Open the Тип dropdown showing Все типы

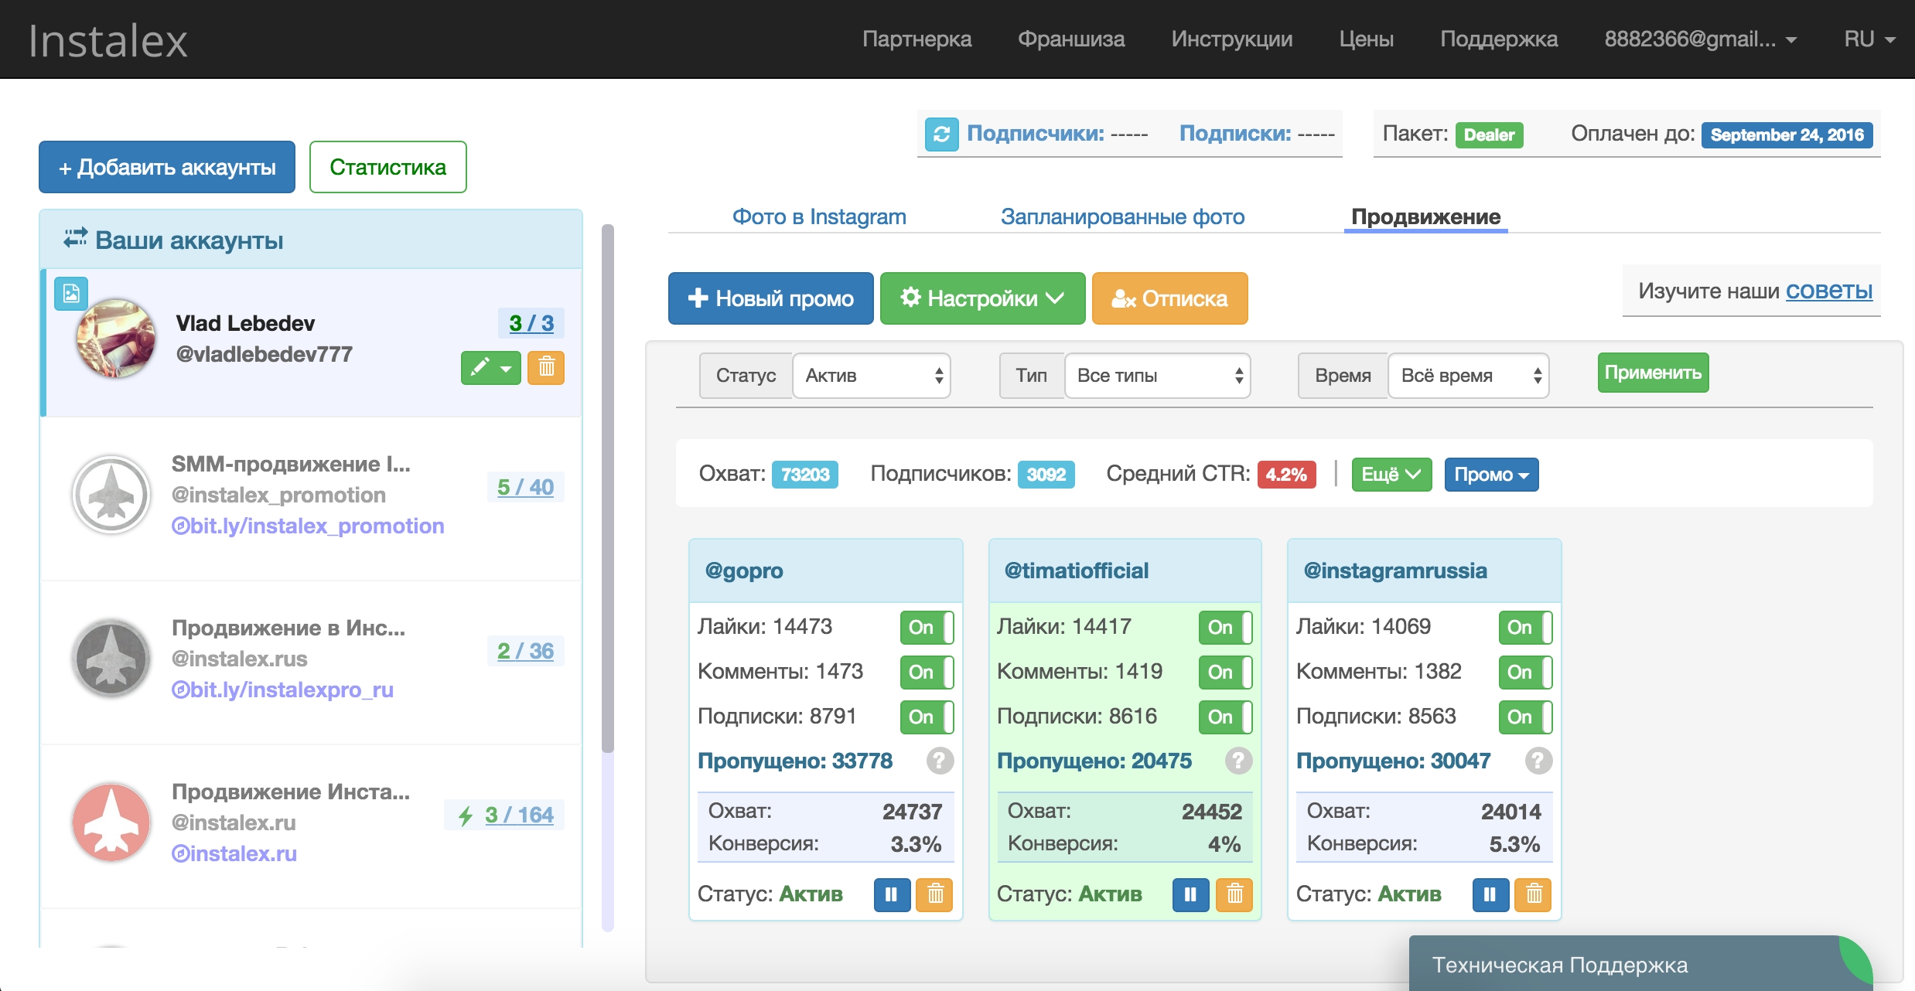coord(1157,376)
